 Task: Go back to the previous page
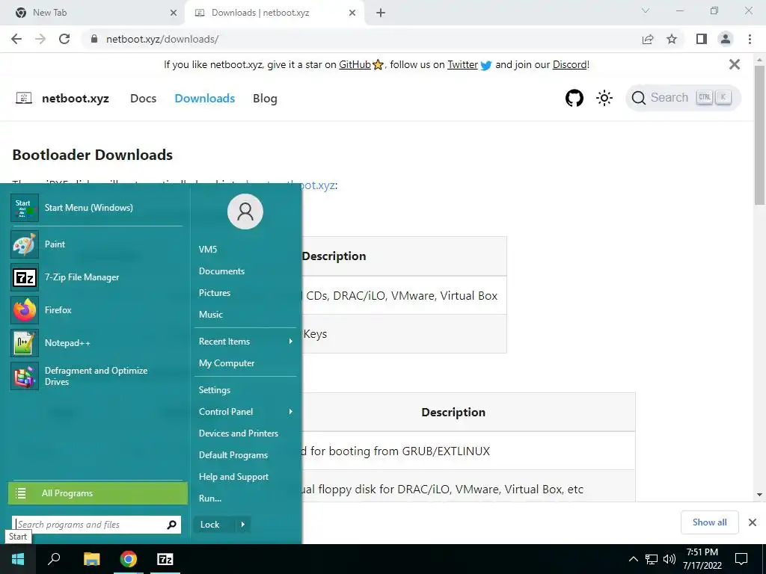click(16, 39)
